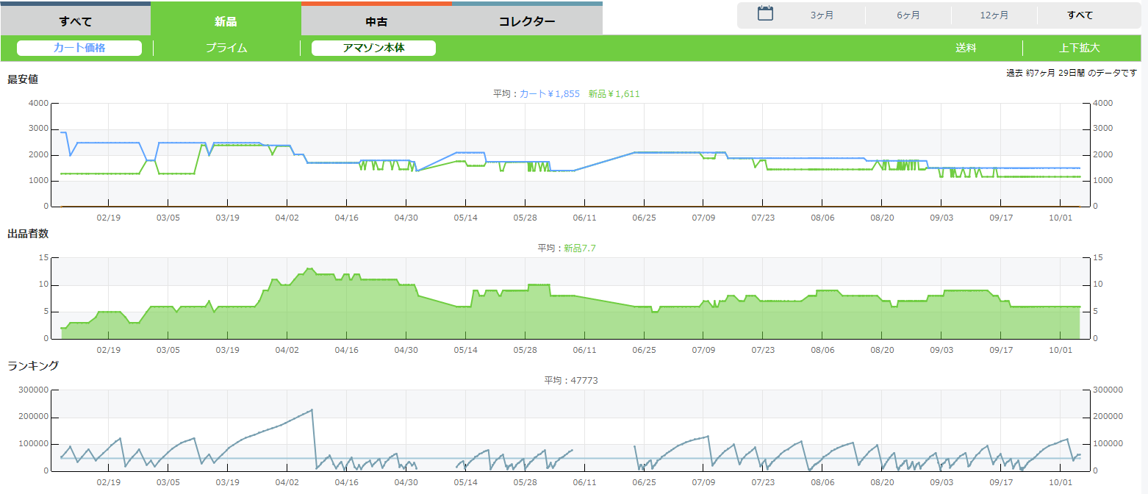
Task: Enable the プライム filter
Action: pyautogui.click(x=226, y=48)
